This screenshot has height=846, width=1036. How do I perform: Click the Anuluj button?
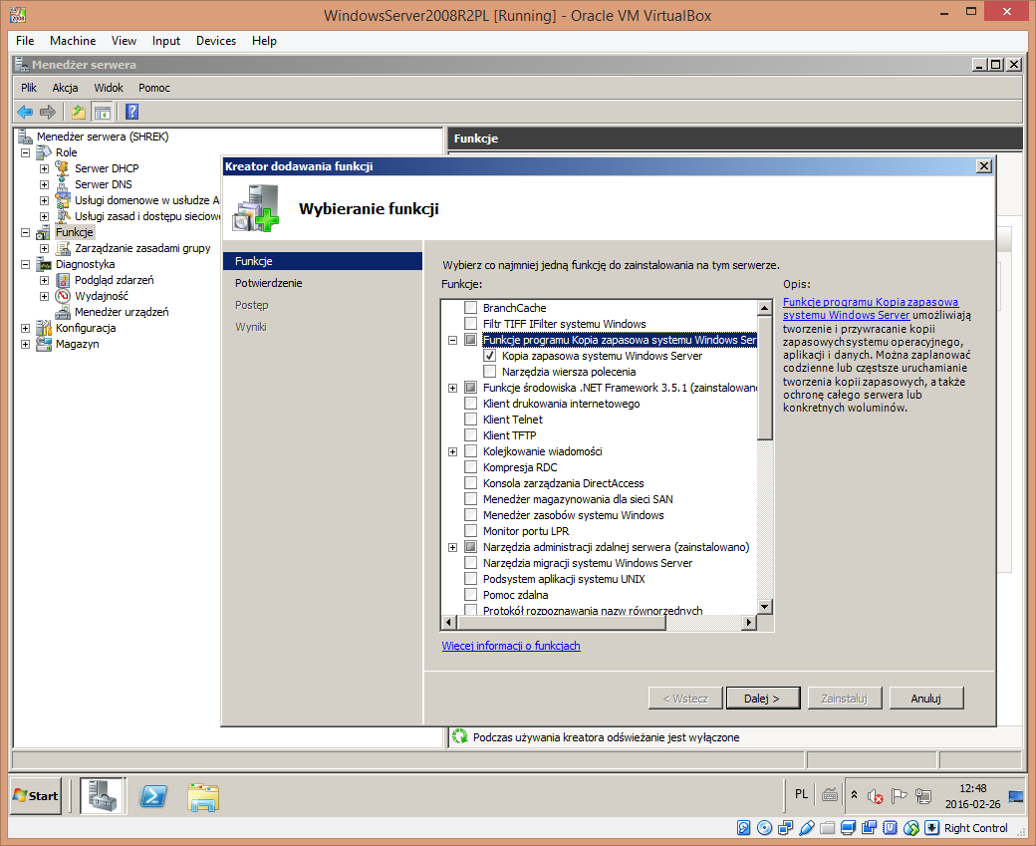[x=925, y=699]
